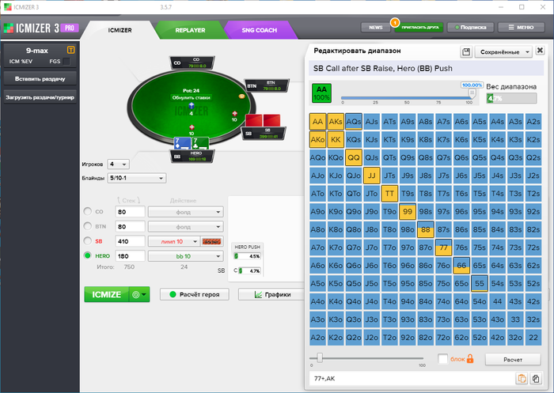Open the BTN action фолд dropdown
554x393 pixels.
185,227
